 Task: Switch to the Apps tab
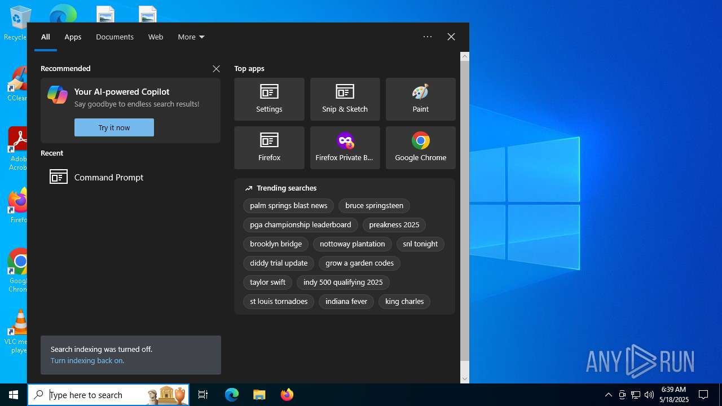tap(73, 37)
